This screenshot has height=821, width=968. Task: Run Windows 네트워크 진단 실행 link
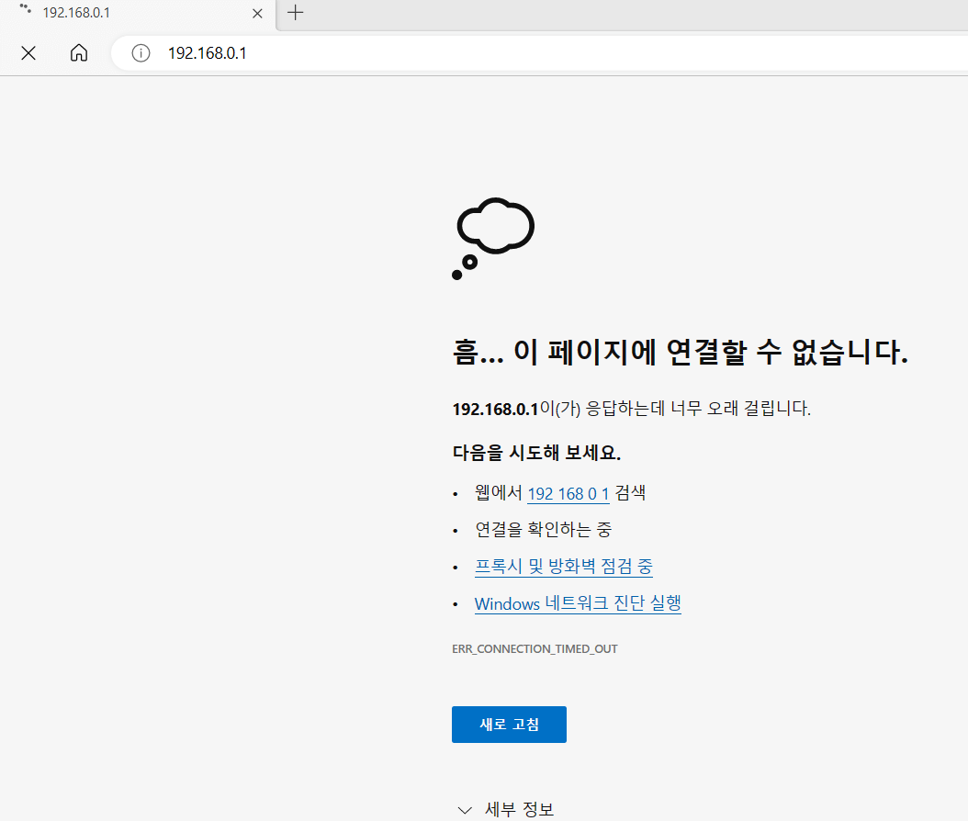(x=577, y=603)
